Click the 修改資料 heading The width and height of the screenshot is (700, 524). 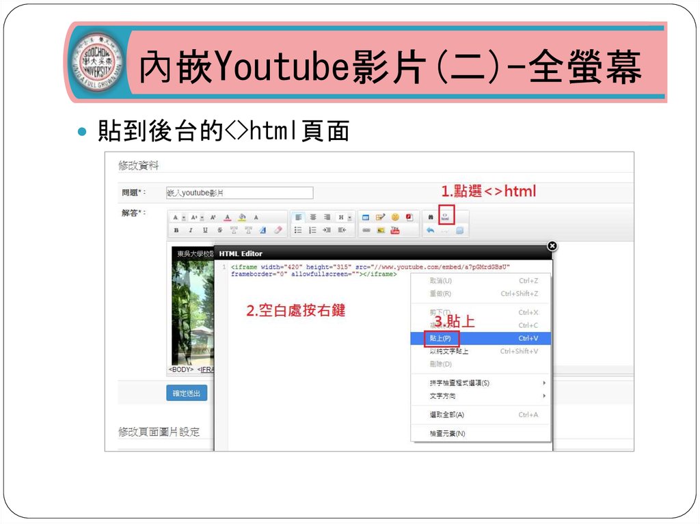138,165
